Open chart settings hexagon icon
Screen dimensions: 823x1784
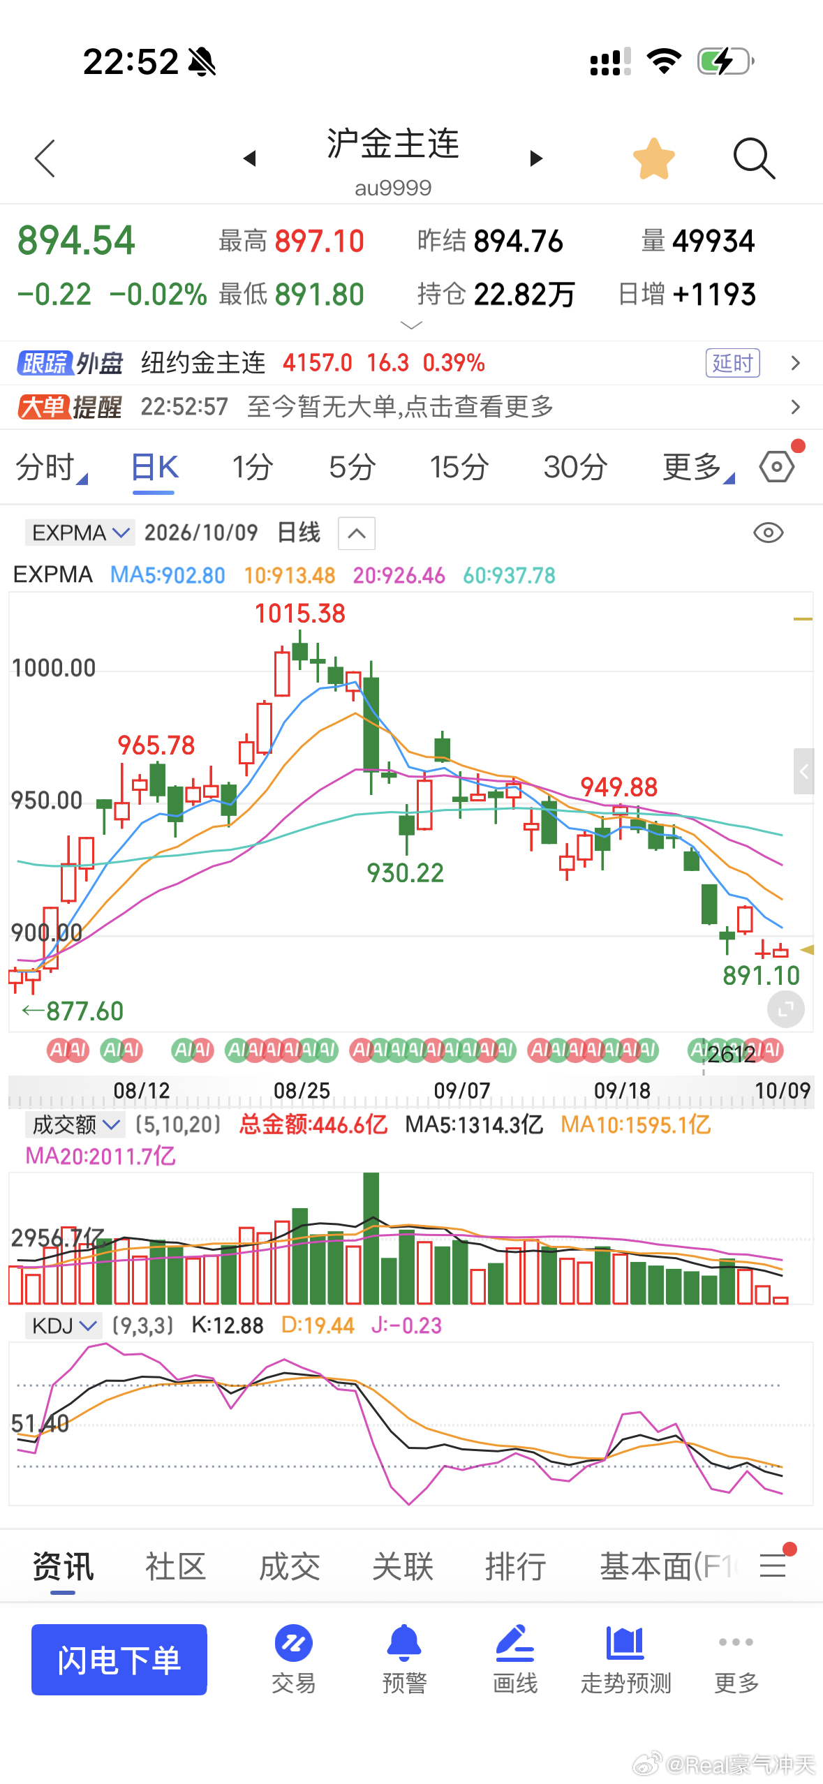[x=778, y=466]
